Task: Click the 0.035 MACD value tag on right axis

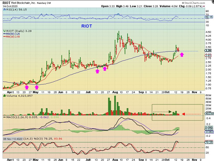Action: tap(209, 129)
